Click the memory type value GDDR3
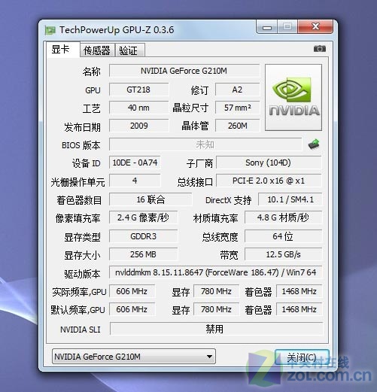Viewport: 377px width, 392px height. coord(144,236)
